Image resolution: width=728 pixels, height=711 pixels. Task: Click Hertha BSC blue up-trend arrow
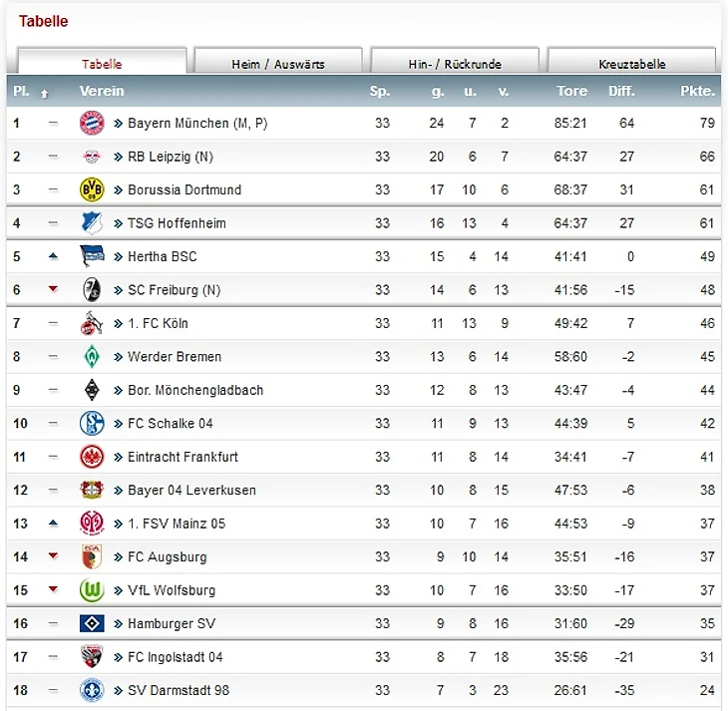coord(53,256)
